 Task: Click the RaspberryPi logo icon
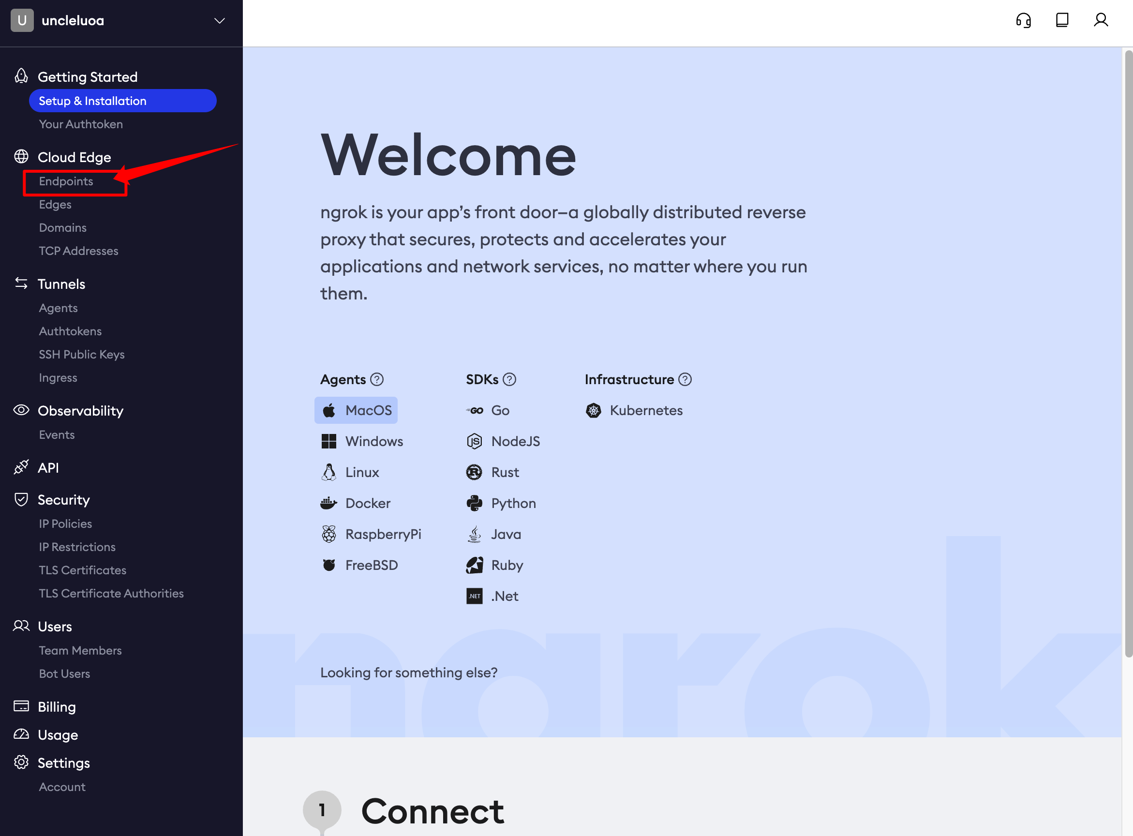329,534
